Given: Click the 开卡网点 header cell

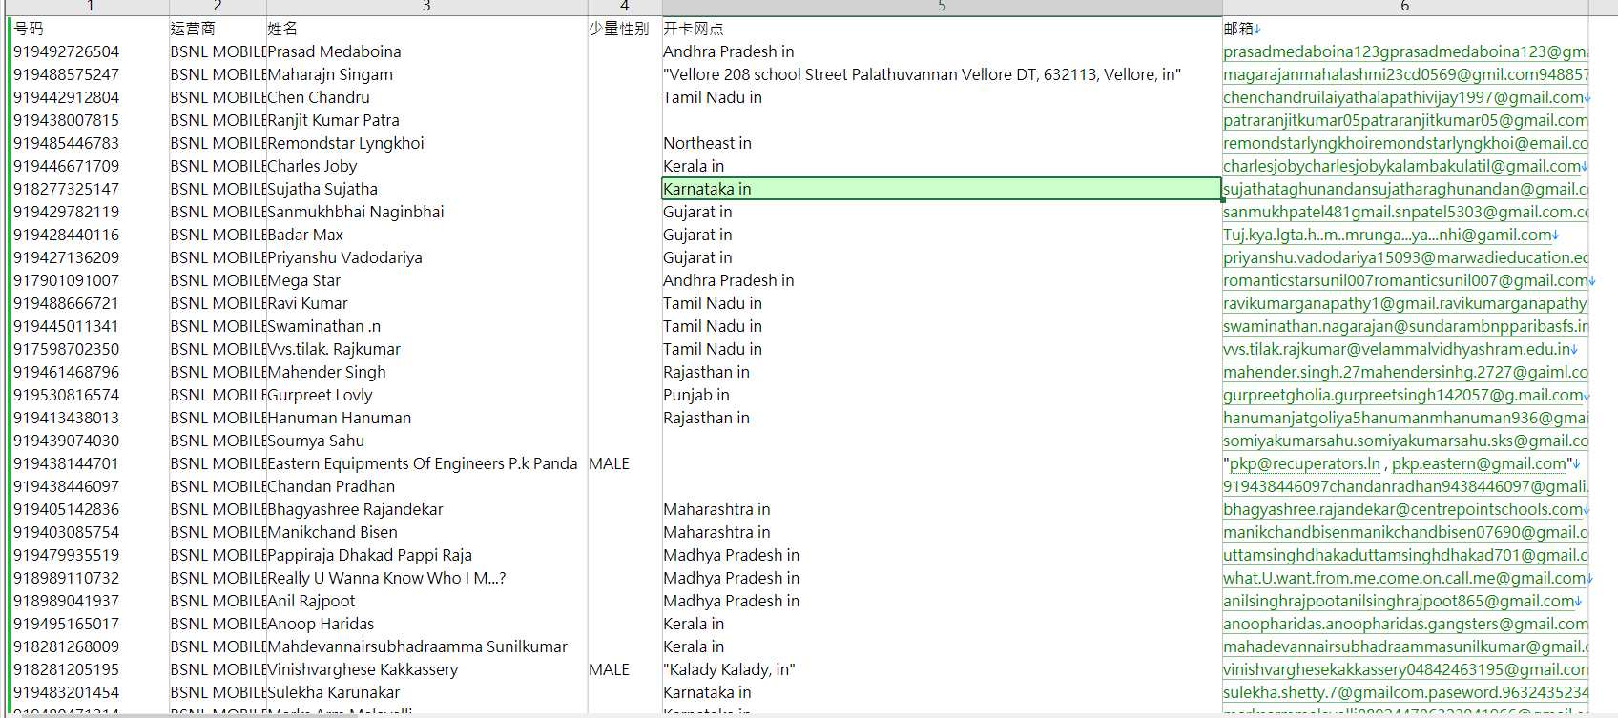Looking at the screenshot, I should click(942, 29).
